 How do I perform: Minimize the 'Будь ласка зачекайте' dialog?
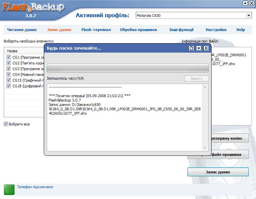pos(199,48)
